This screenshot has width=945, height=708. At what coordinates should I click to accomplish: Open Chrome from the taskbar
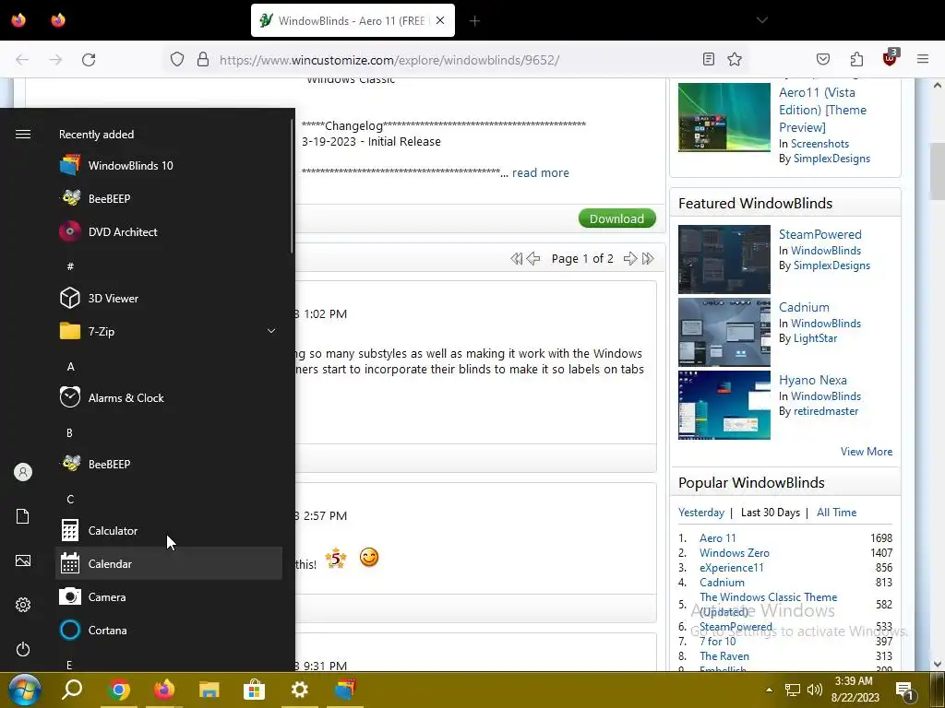click(x=119, y=690)
